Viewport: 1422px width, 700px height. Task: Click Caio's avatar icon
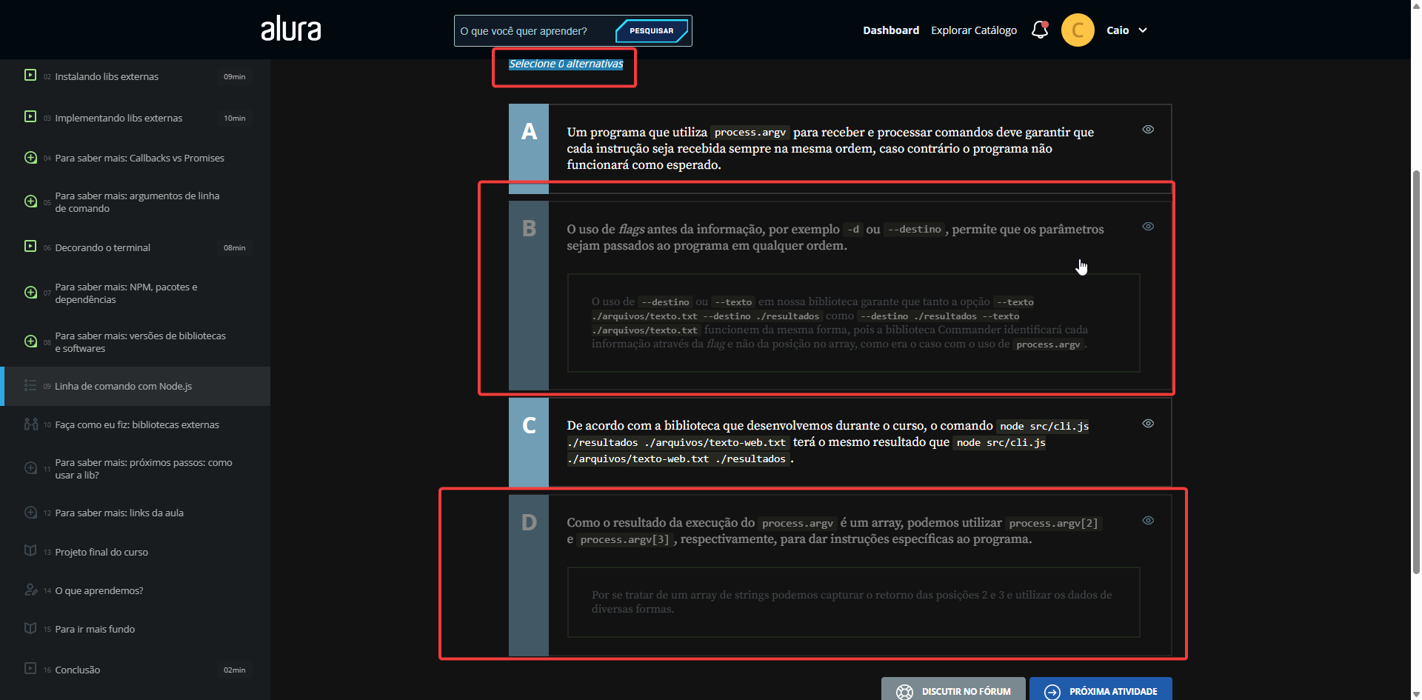point(1078,30)
